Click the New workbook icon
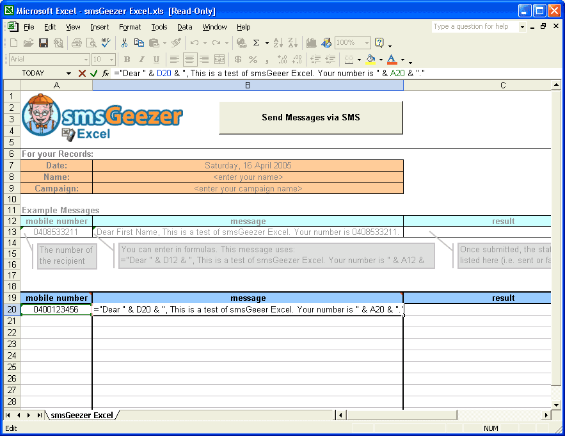 13,43
